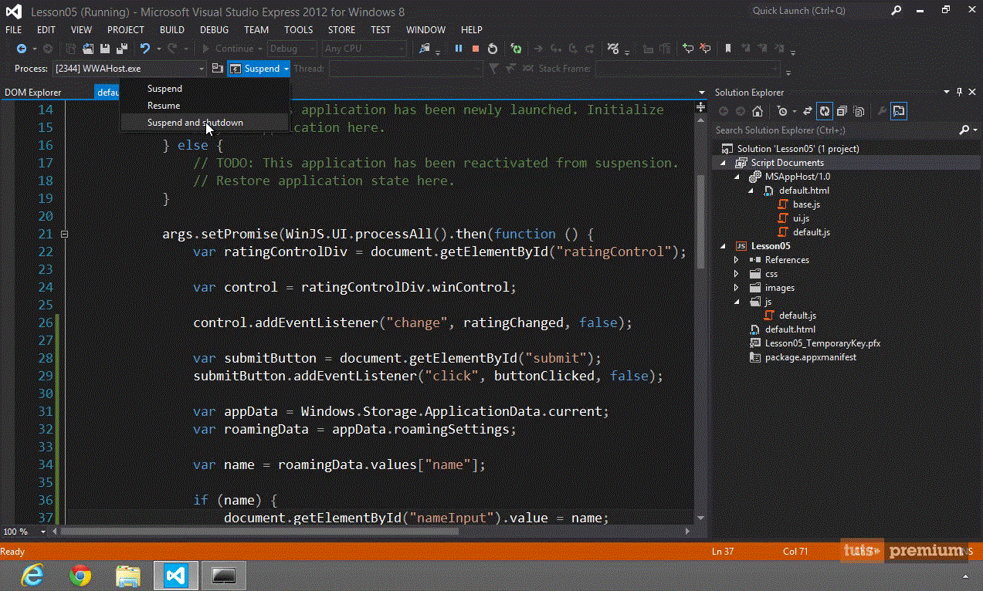Click the Restart debugging icon

point(493,49)
